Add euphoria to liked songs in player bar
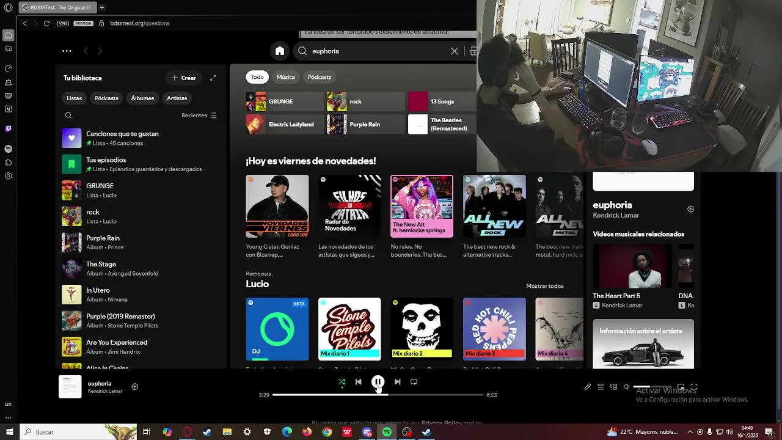This screenshot has width=782, height=440. [135, 386]
